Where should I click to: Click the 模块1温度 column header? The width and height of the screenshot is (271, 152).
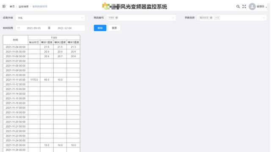[47, 42]
